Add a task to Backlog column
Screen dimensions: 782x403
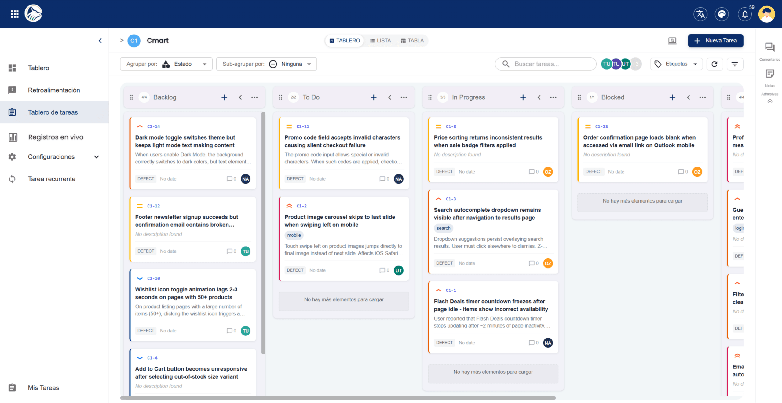[224, 97]
